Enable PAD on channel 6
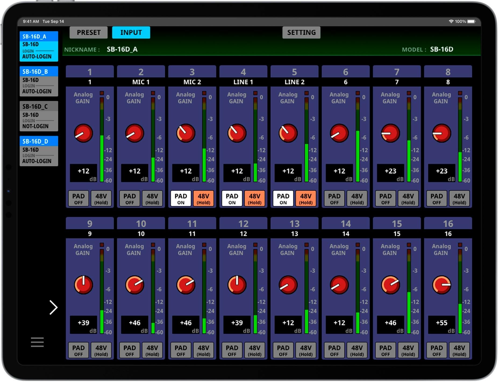 point(334,198)
